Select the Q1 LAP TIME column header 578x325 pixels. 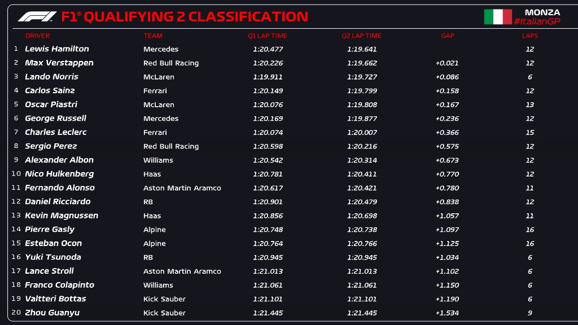(x=268, y=36)
